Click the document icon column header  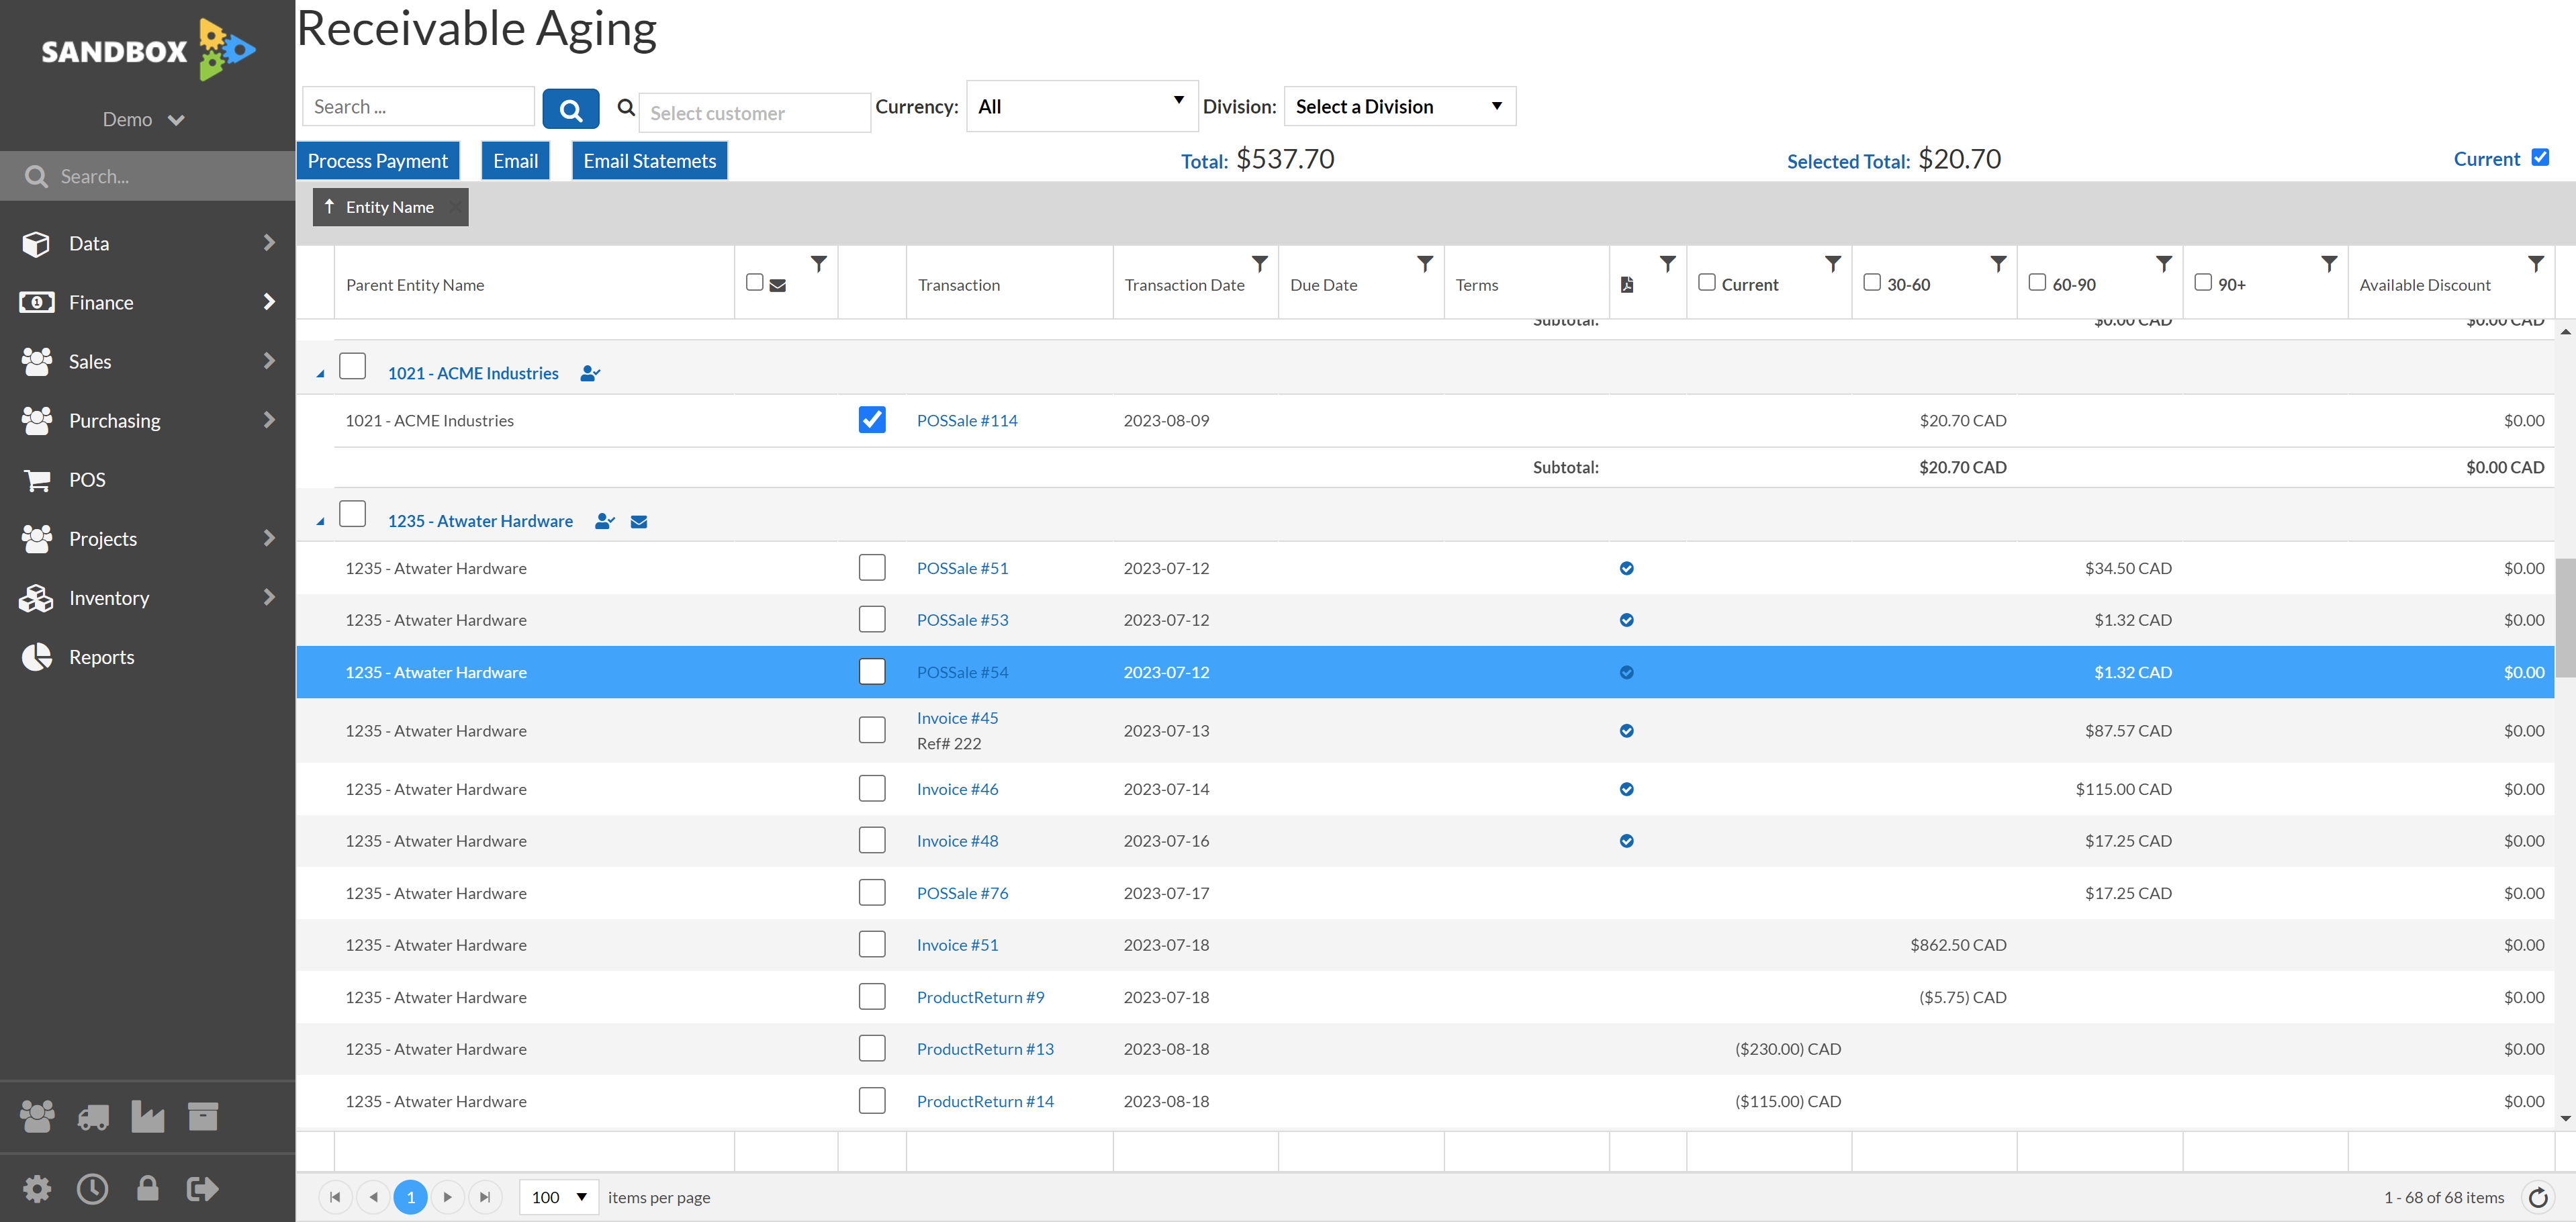pos(1627,285)
